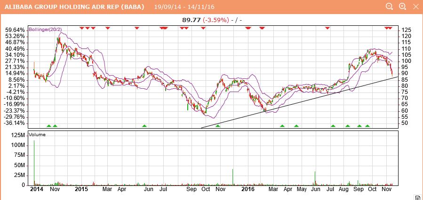Click the percent change (-3.59%)
This screenshot has height=200, width=423.
click(216, 20)
